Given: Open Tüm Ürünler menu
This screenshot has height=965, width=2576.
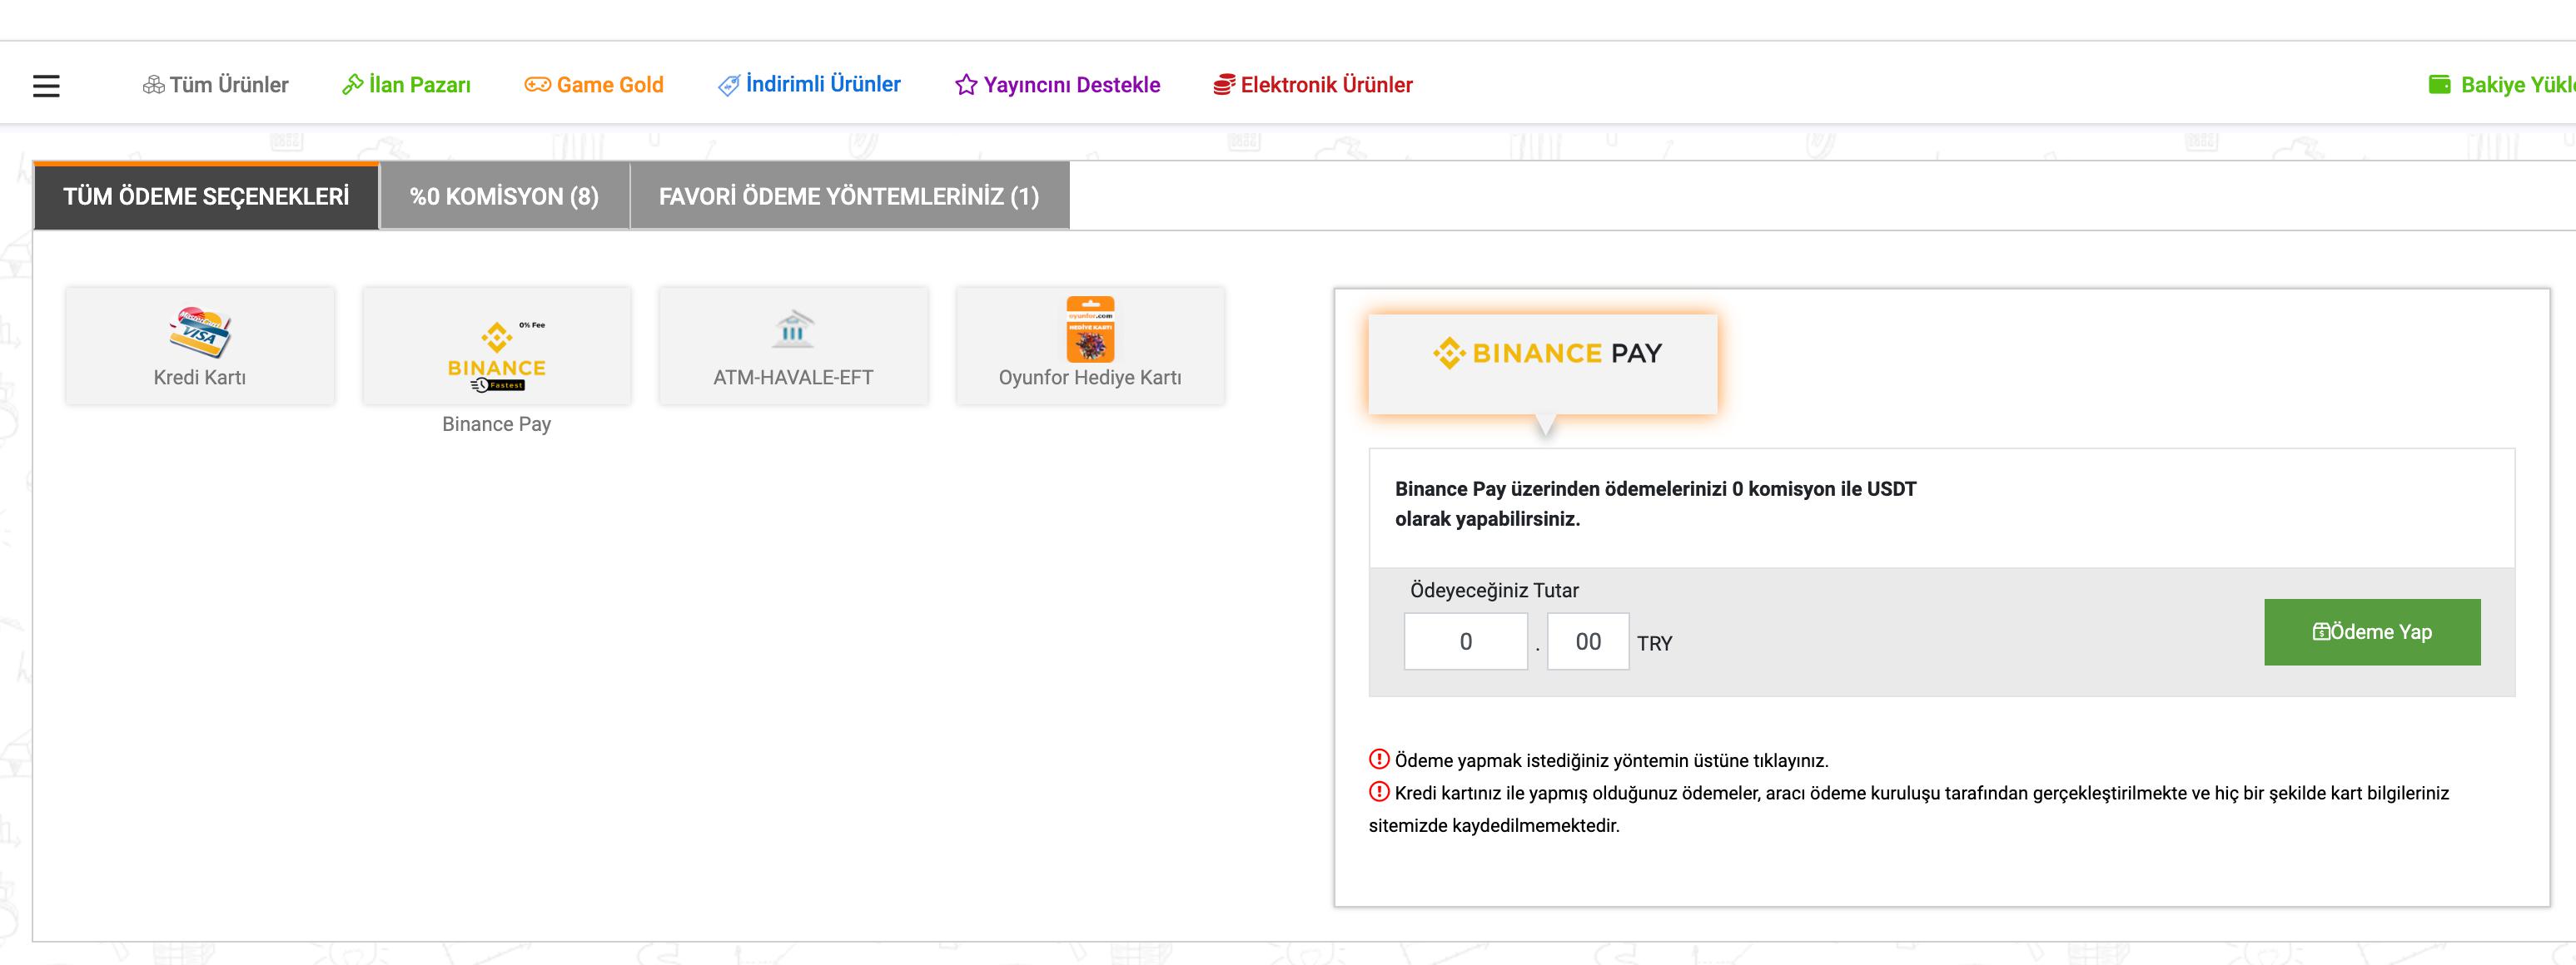Looking at the screenshot, I should [x=229, y=85].
